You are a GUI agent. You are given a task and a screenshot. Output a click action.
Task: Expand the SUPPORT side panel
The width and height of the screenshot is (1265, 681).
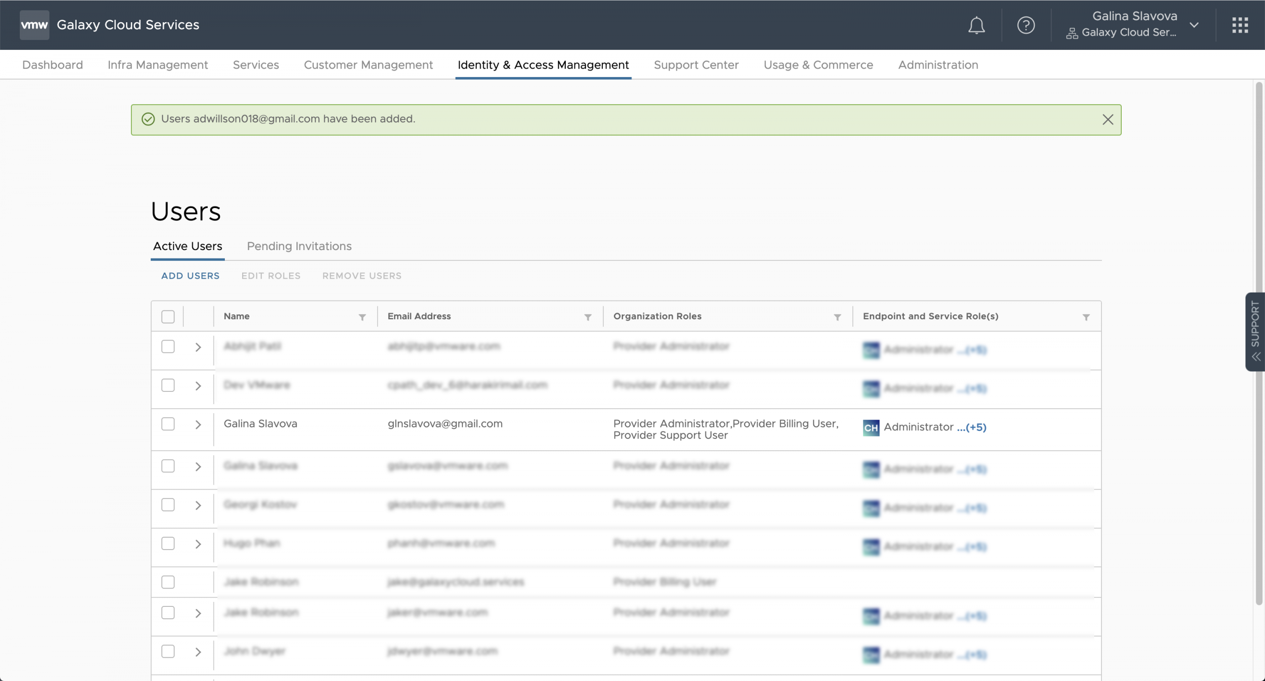(x=1255, y=331)
